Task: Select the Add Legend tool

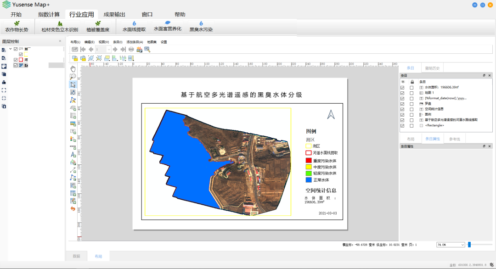Action: (x=73, y=139)
